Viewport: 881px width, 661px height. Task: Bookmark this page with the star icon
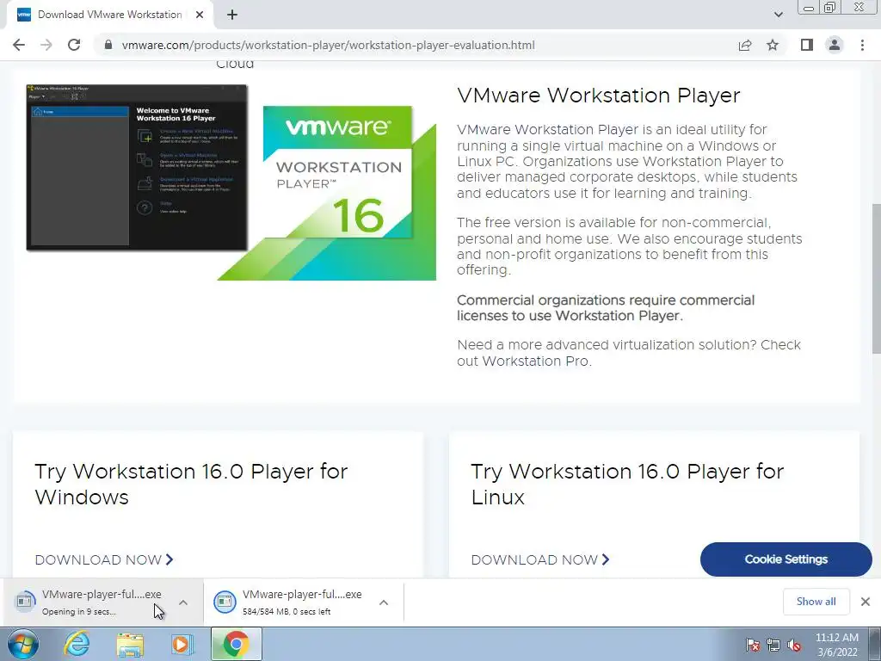point(773,45)
